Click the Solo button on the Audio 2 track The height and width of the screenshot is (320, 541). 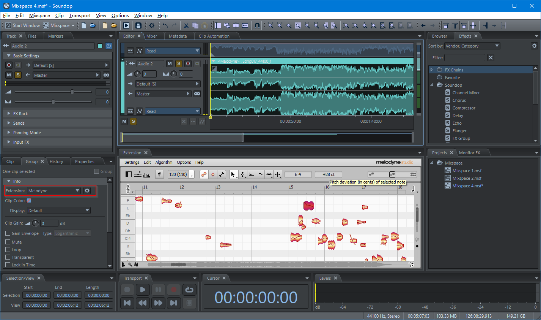pos(179,64)
